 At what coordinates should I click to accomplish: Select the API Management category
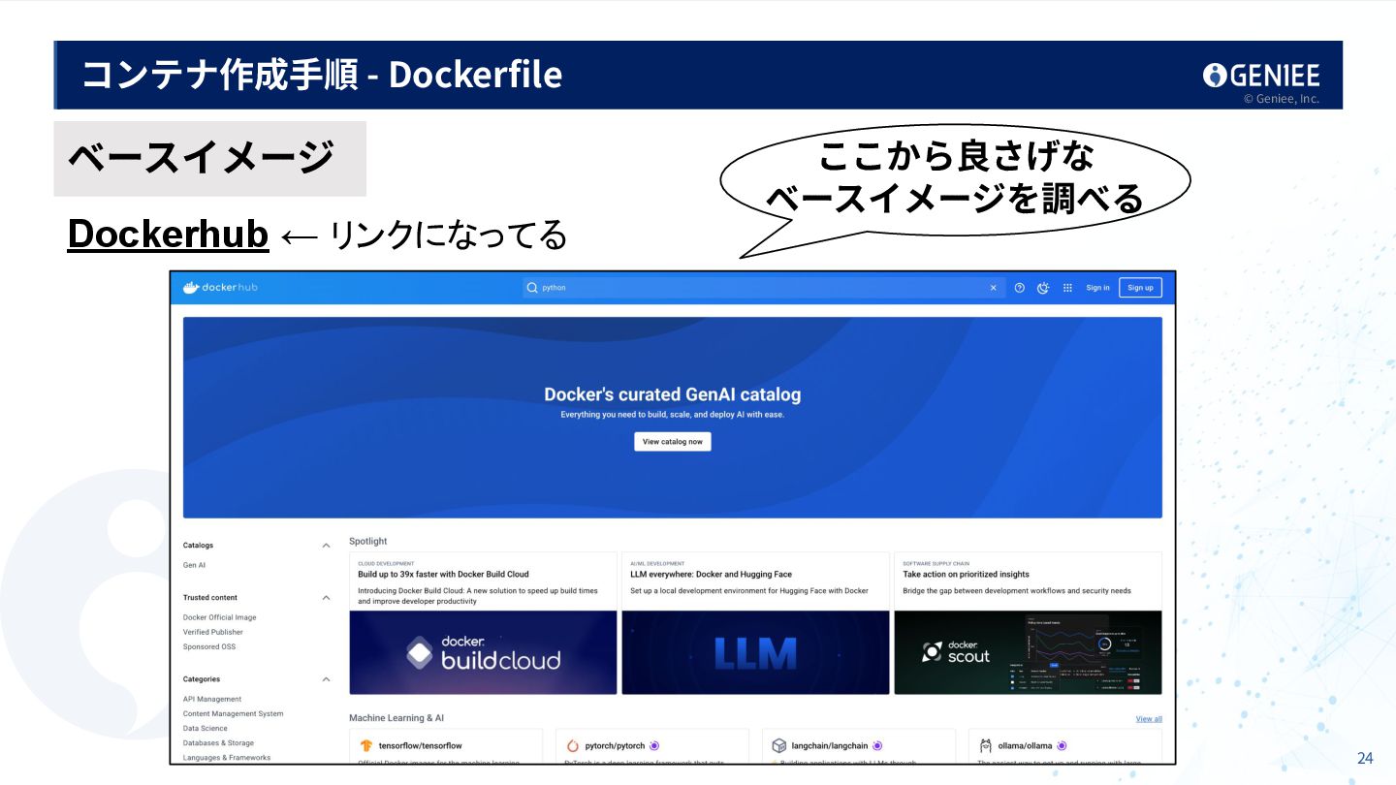coord(212,699)
